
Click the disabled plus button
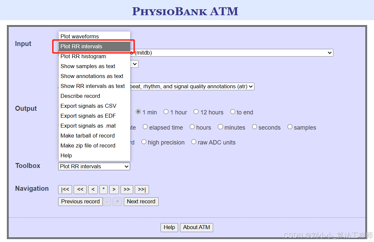tap(117, 202)
